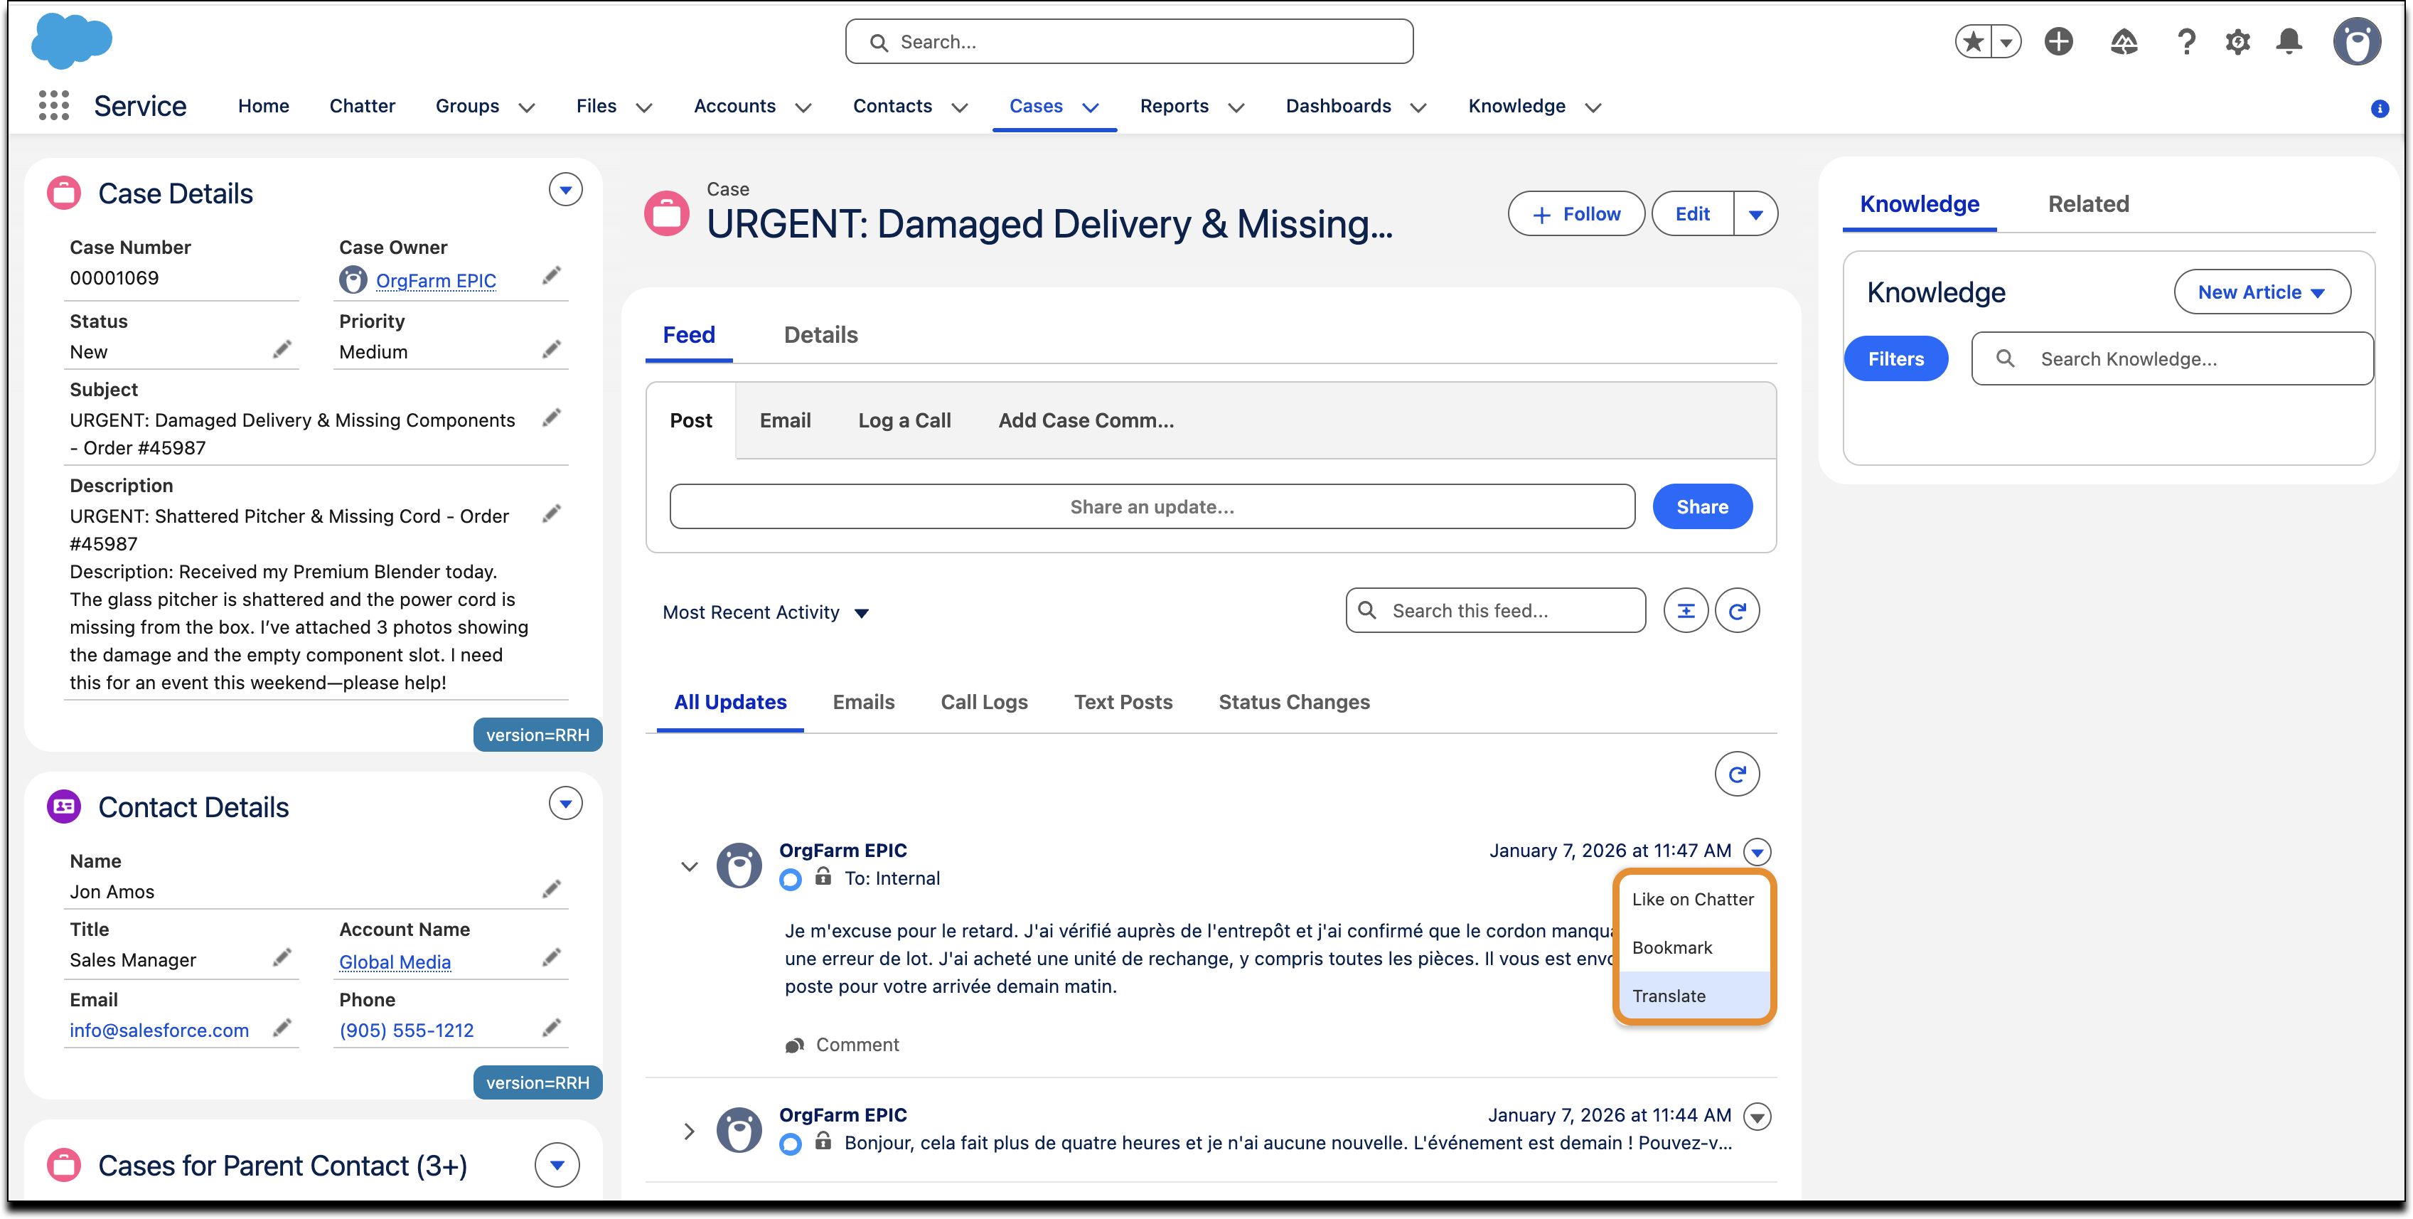This screenshot has height=1219, width=2413.
Task: Open the user profile avatar
Action: pyautogui.click(x=2357, y=41)
